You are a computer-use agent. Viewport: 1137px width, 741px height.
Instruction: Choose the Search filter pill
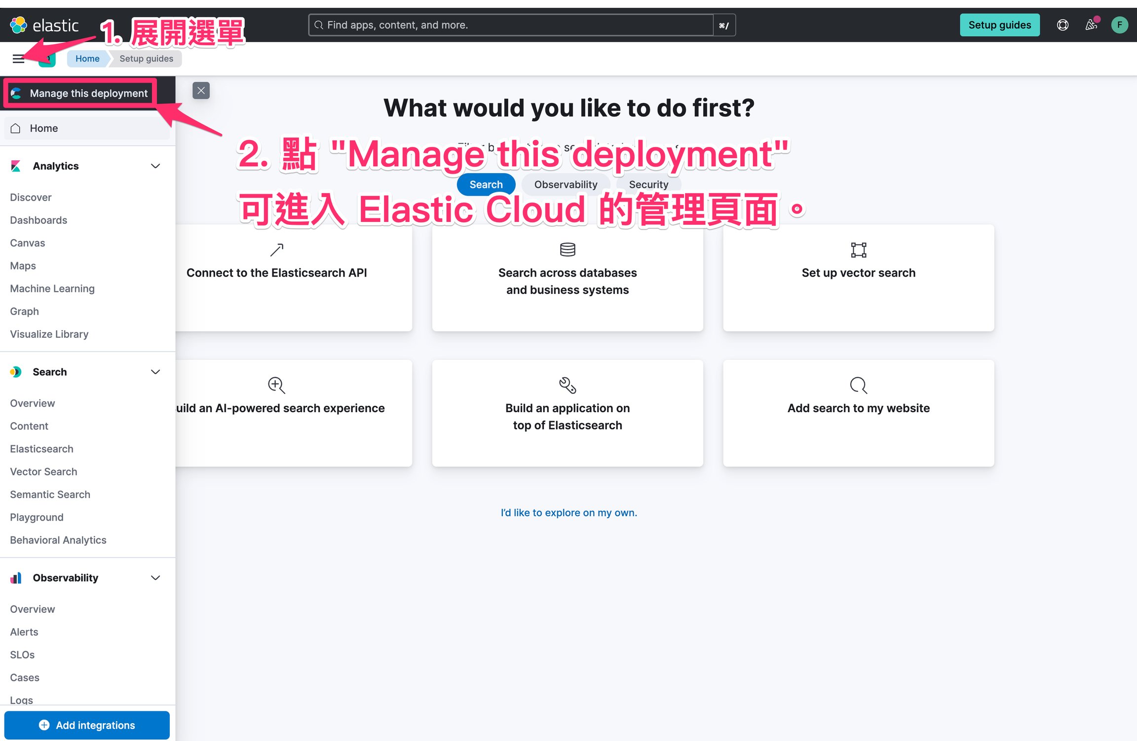tap(486, 184)
